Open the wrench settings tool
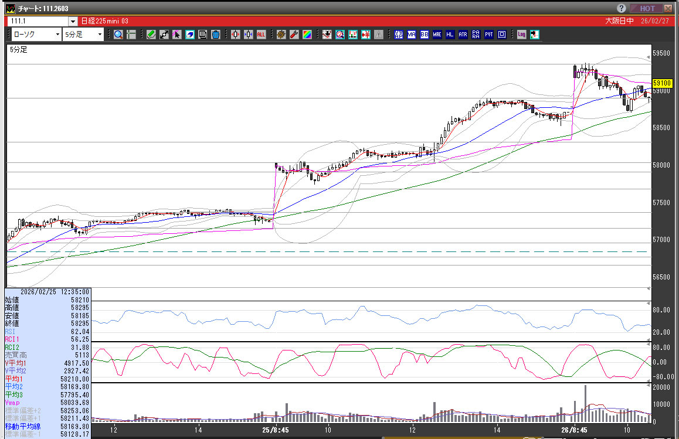Image resolution: width=679 pixels, height=439 pixels. click(294, 35)
